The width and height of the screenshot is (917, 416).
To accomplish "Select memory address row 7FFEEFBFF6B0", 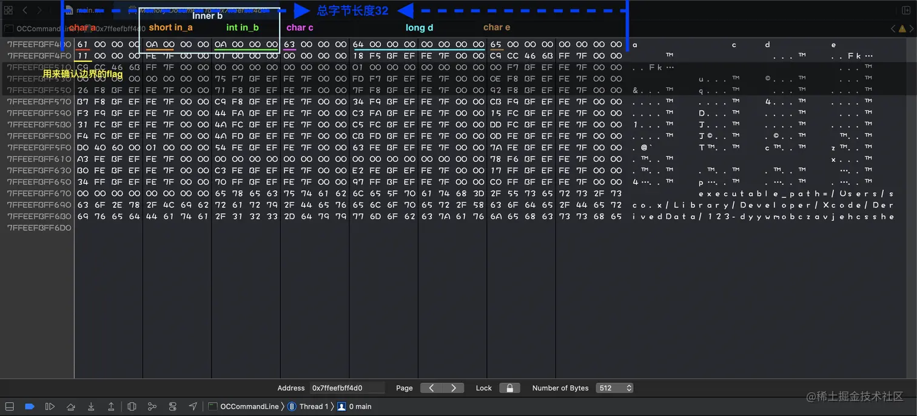I will 39,216.
